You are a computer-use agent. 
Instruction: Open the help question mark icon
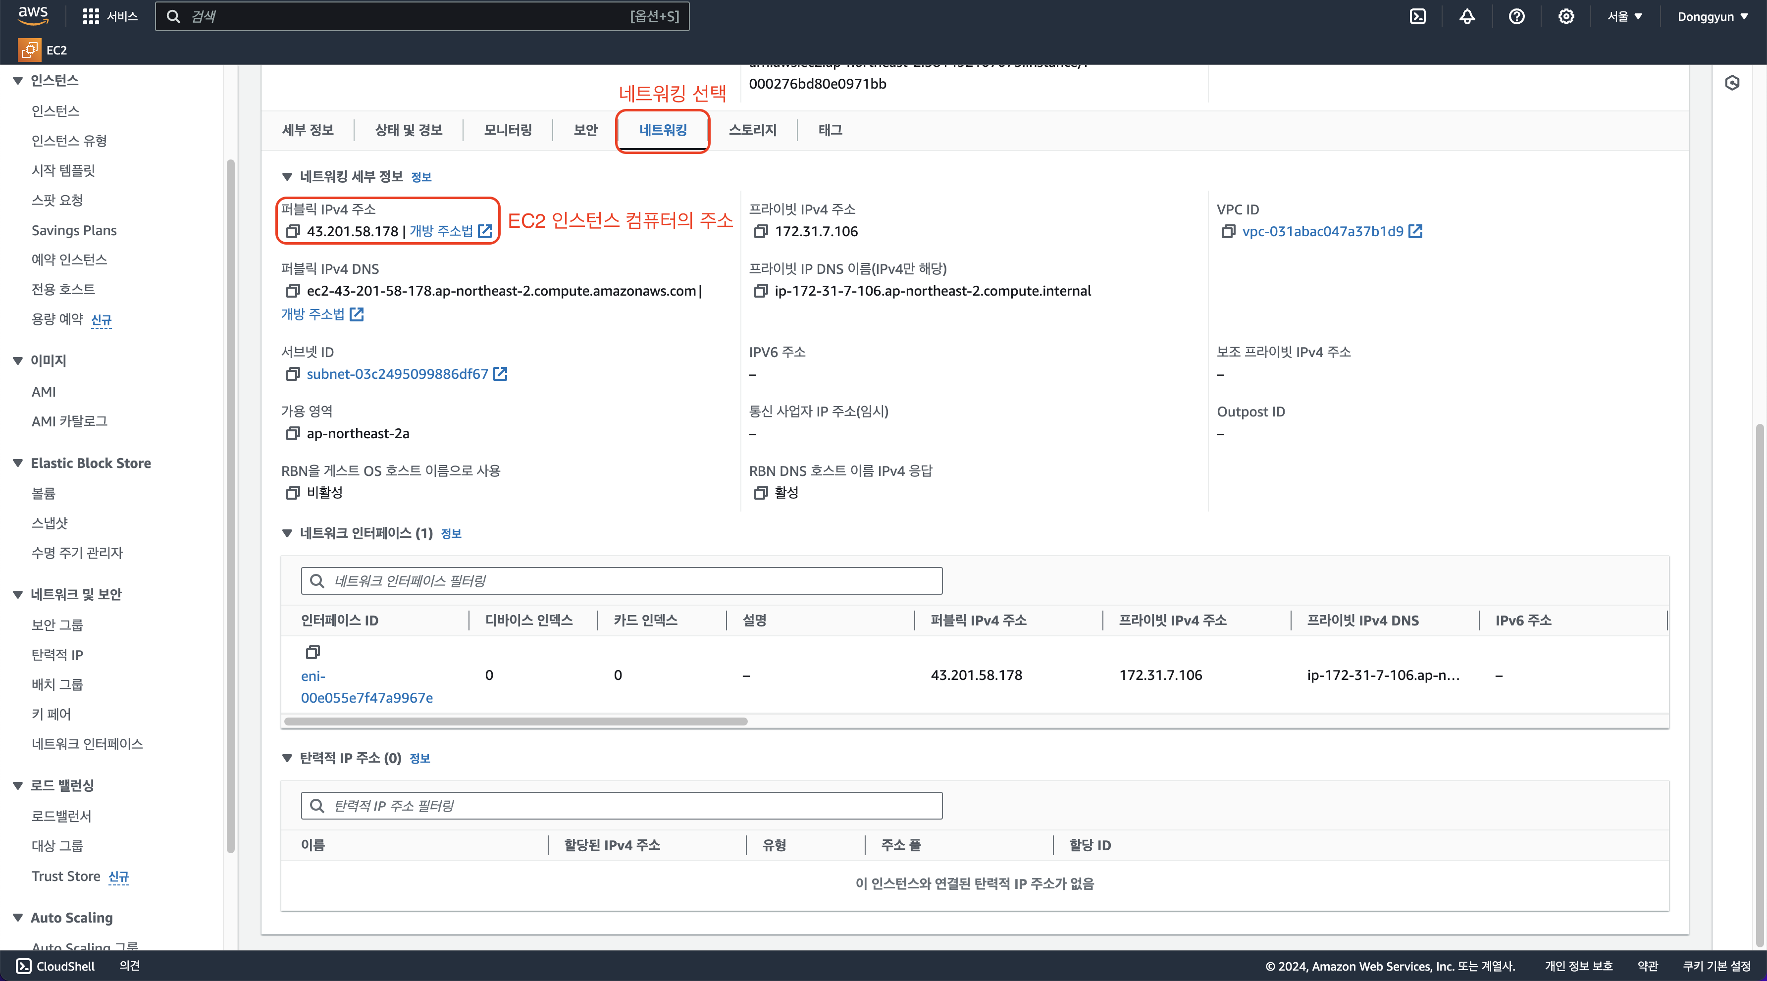click(x=1516, y=16)
